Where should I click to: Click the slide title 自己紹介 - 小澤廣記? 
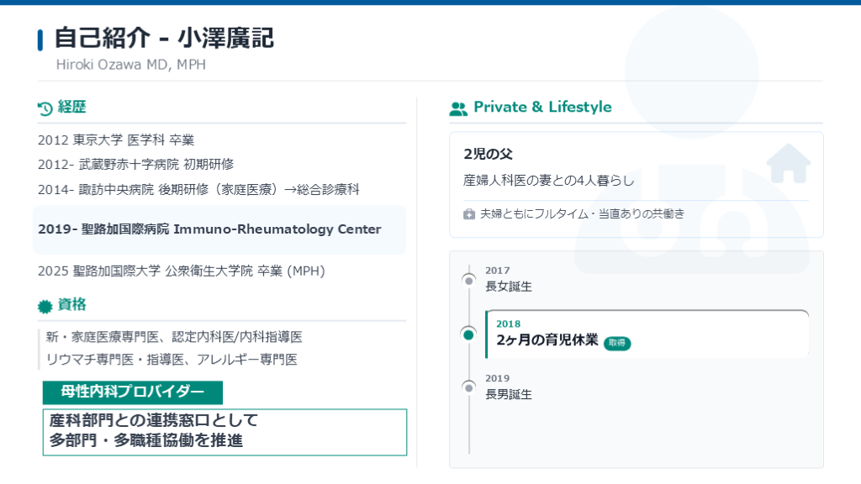[164, 39]
